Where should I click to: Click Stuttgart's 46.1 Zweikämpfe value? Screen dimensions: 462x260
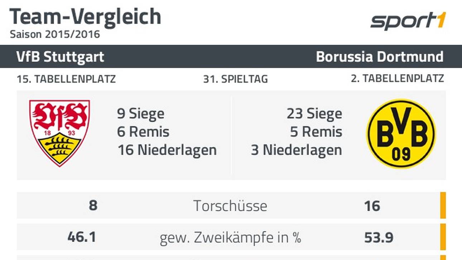coord(82,237)
